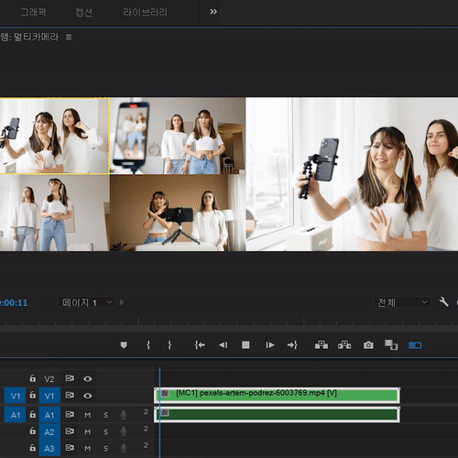Toggle the A3 track targeting button
Screen dimensions: 458x458
pos(49,448)
